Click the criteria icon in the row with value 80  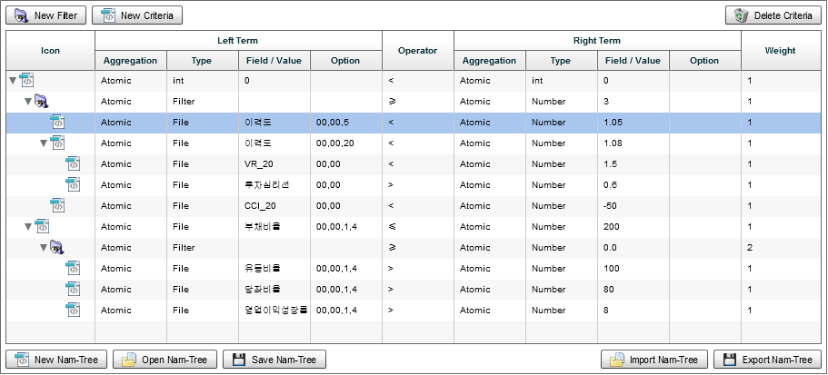(x=74, y=289)
